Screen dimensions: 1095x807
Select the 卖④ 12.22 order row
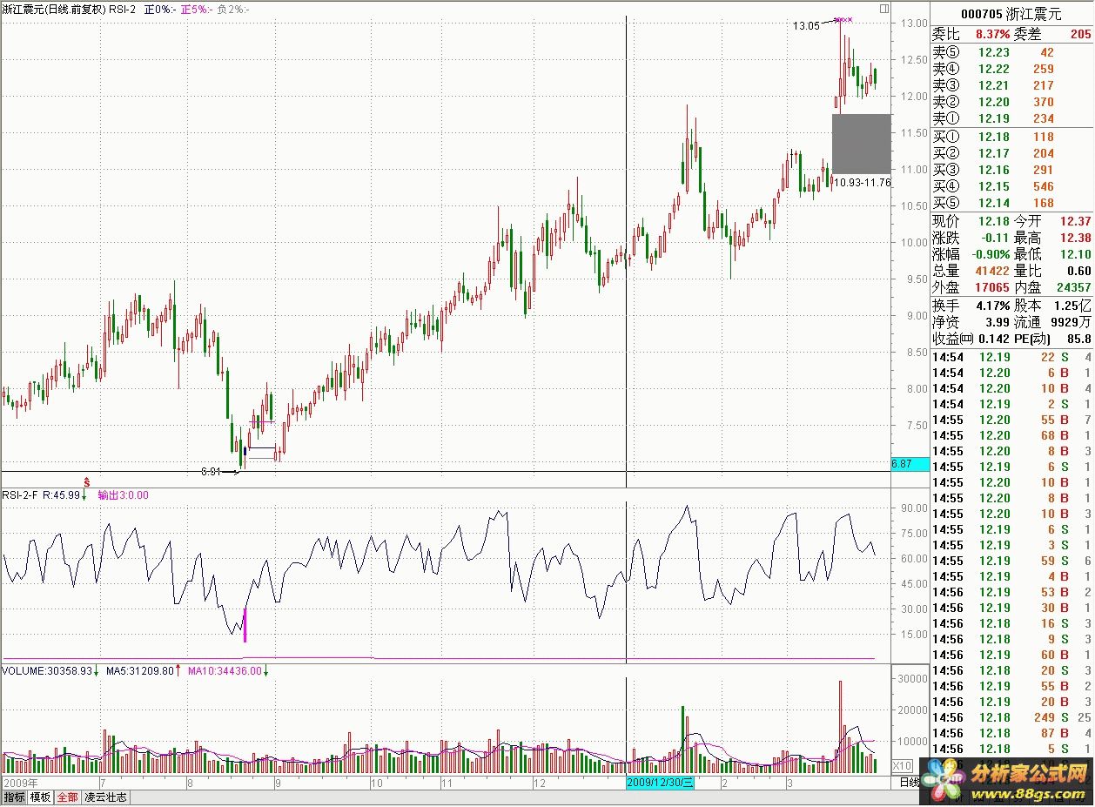click(x=1011, y=69)
